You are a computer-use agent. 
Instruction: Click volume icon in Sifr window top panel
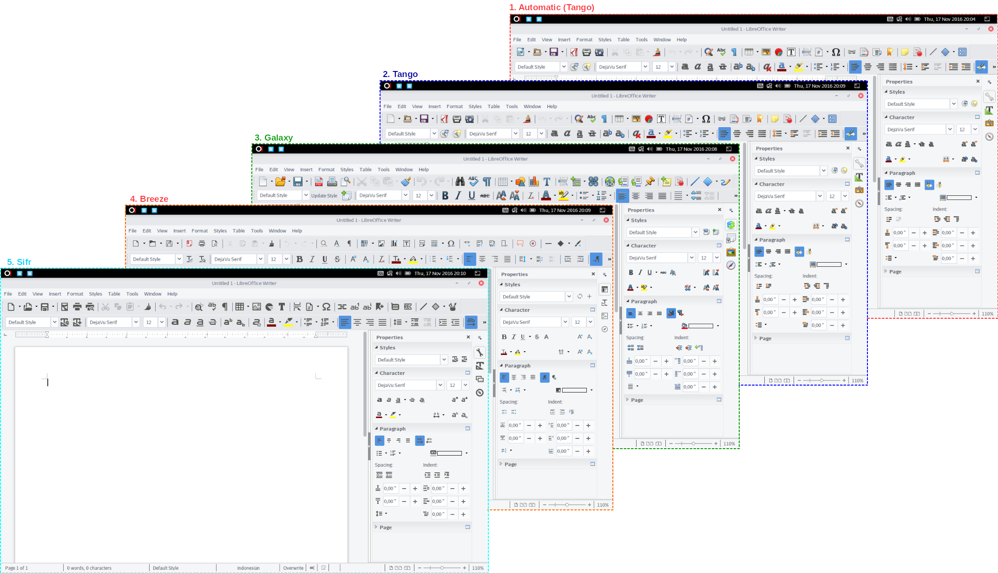(398, 273)
